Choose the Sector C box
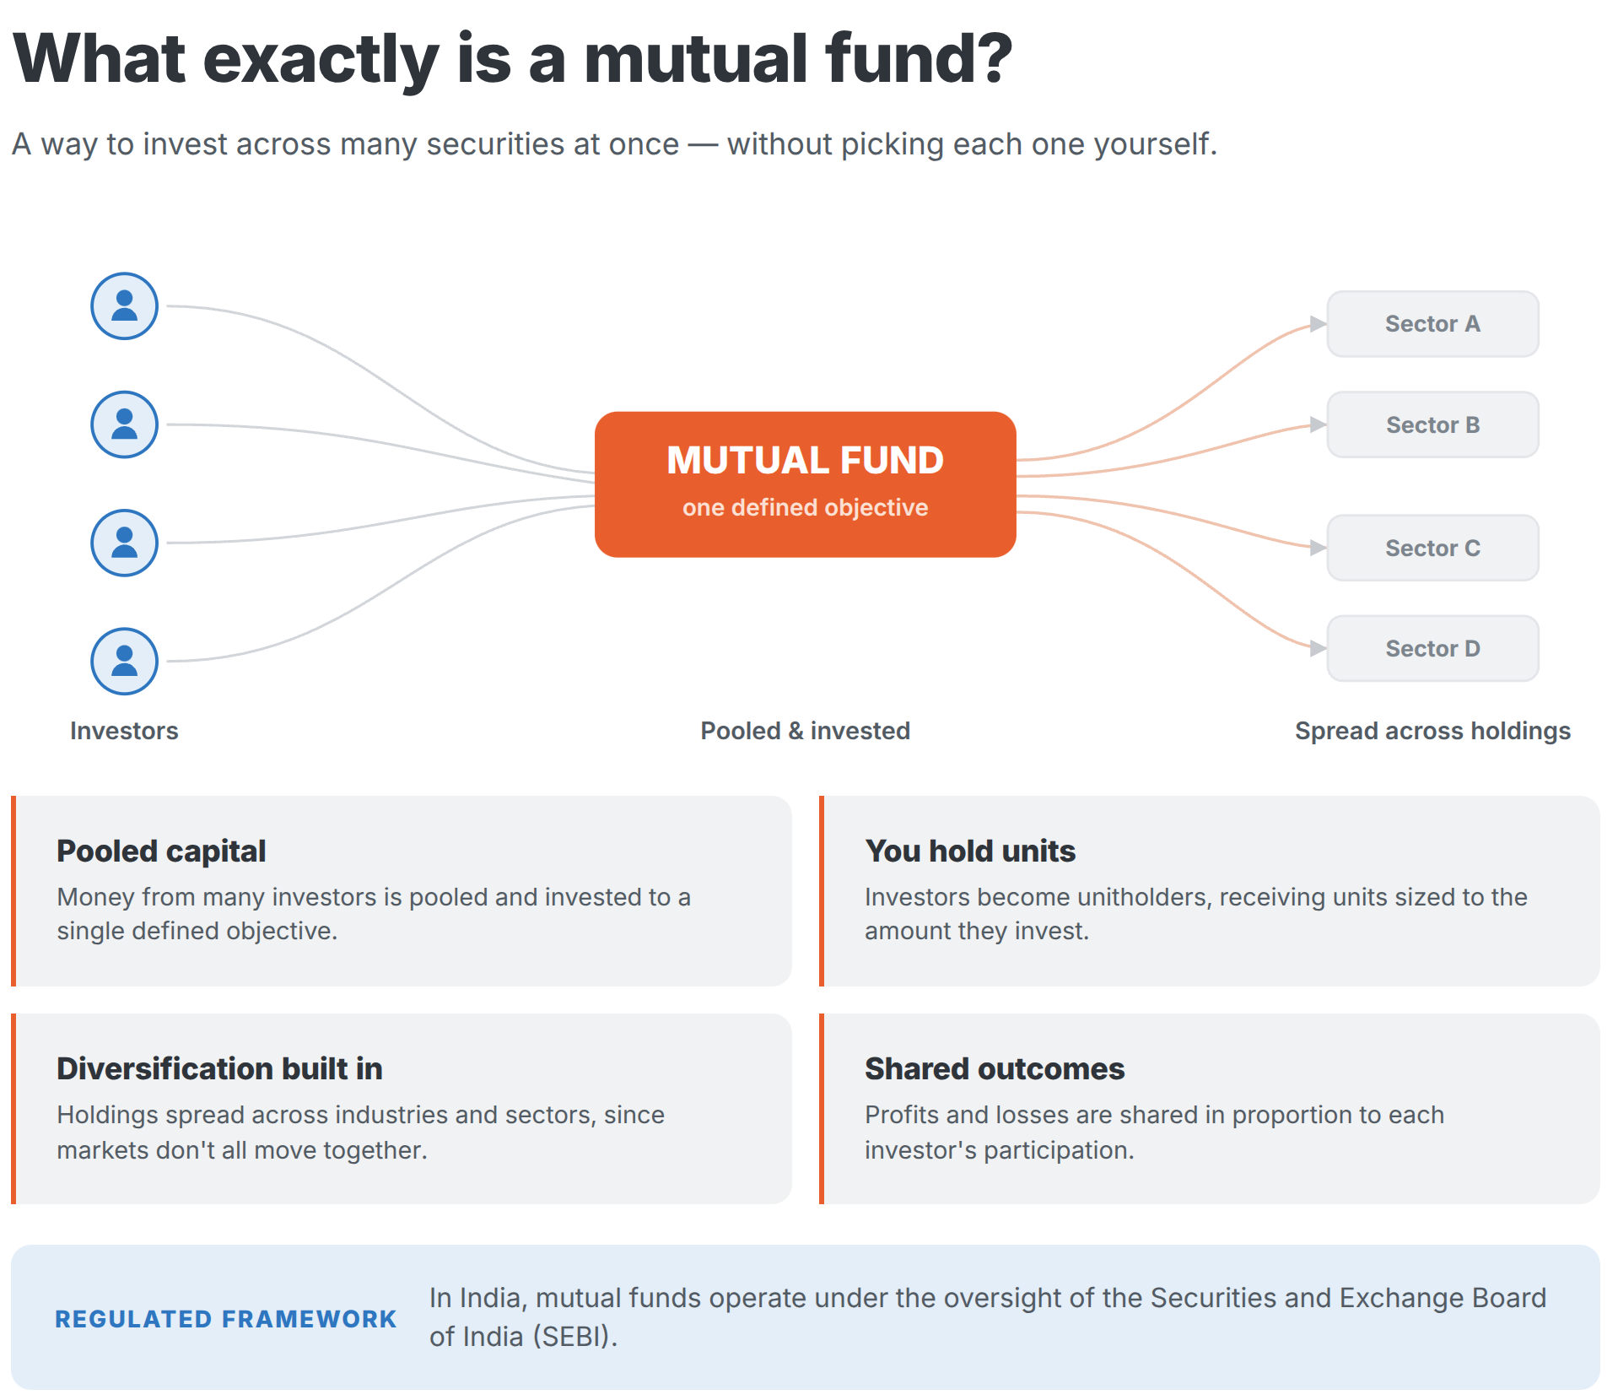This screenshot has width=1618, height=1400. coord(1432,548)
